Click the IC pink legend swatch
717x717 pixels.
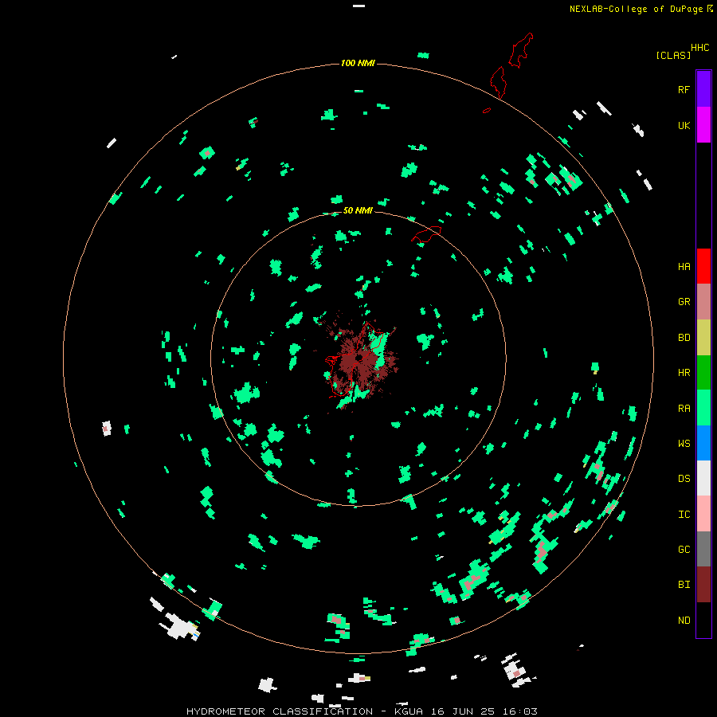click(x=703, y=514)
